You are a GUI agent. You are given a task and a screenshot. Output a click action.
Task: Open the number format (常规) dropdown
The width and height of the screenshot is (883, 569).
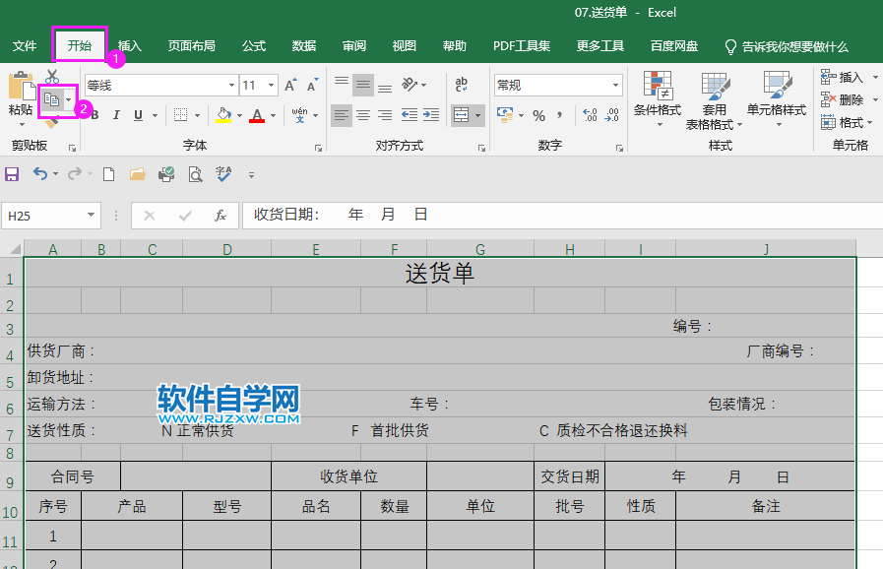tap(557, 85)
